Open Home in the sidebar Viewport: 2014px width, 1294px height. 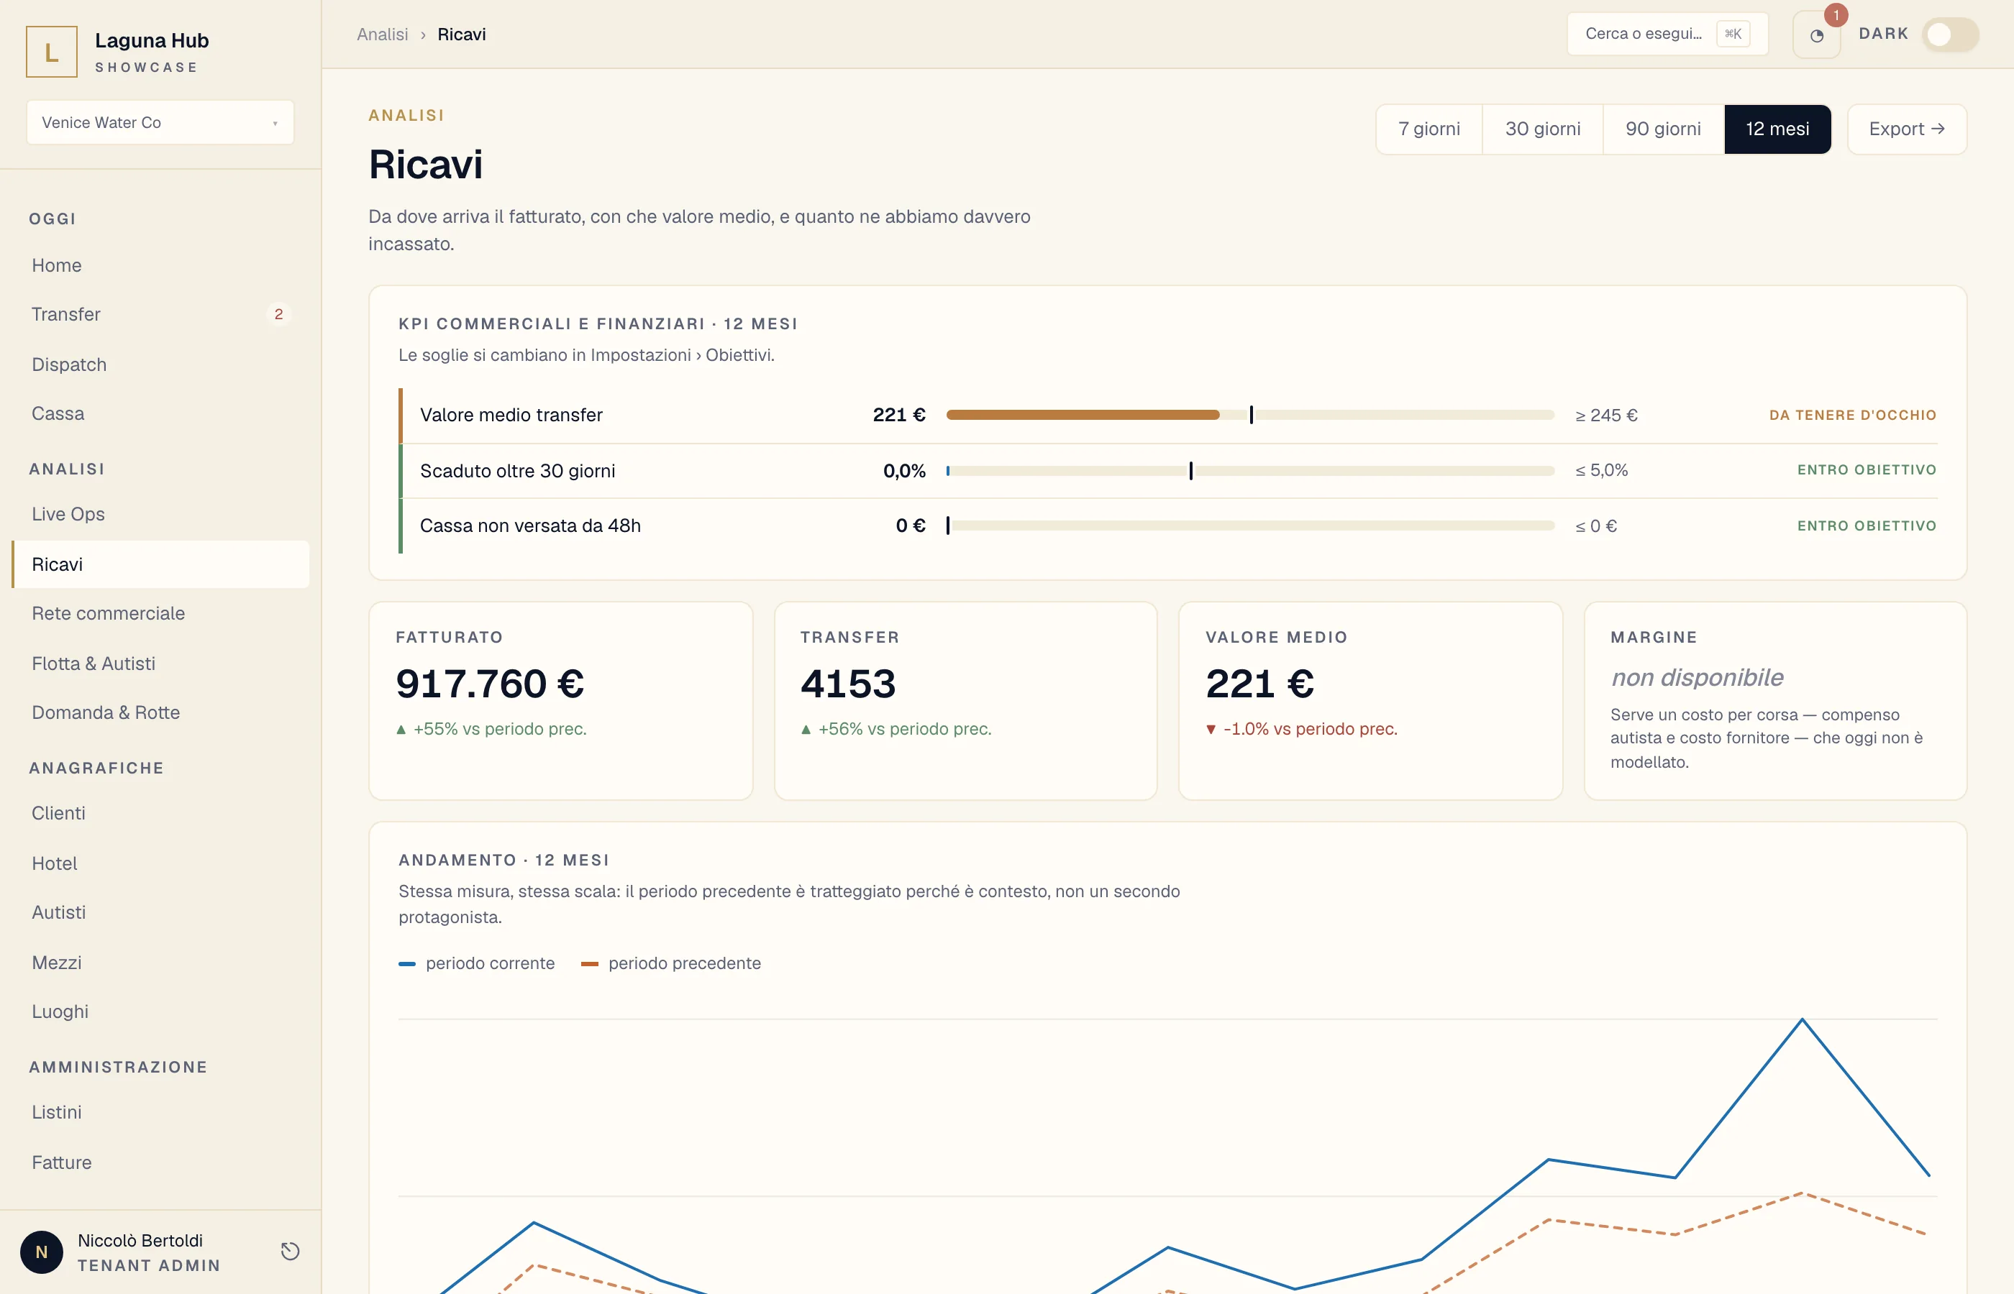160,265
